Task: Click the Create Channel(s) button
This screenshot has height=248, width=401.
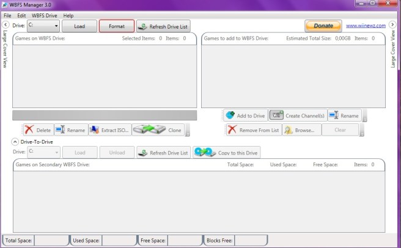Action: tap(297, 115)
